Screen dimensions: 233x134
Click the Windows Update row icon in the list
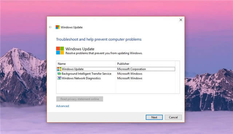[x=59, y=69]
